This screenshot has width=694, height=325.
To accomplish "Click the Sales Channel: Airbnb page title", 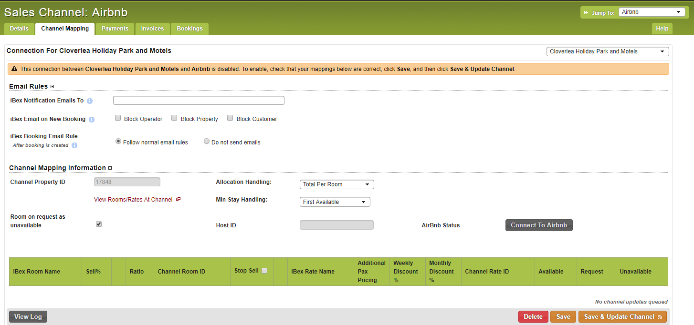I will click(x=66, y=12).
